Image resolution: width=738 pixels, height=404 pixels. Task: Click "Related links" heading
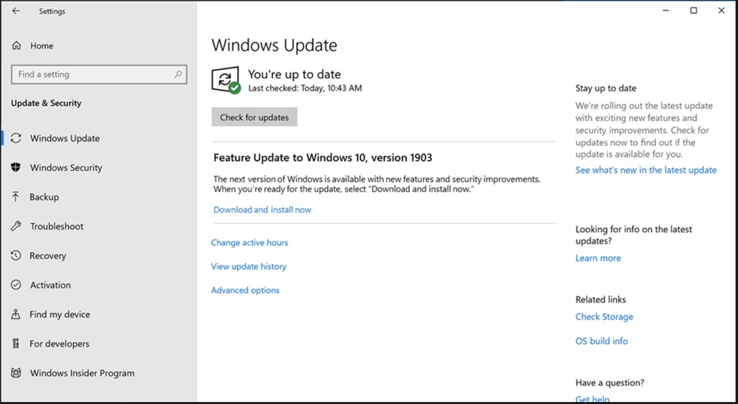(601, 299)
